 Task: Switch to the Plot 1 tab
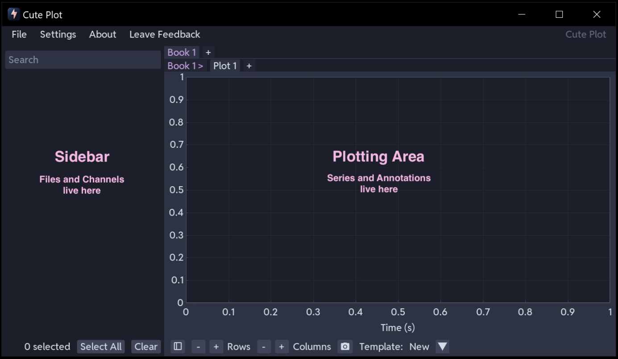pos(225,65)
